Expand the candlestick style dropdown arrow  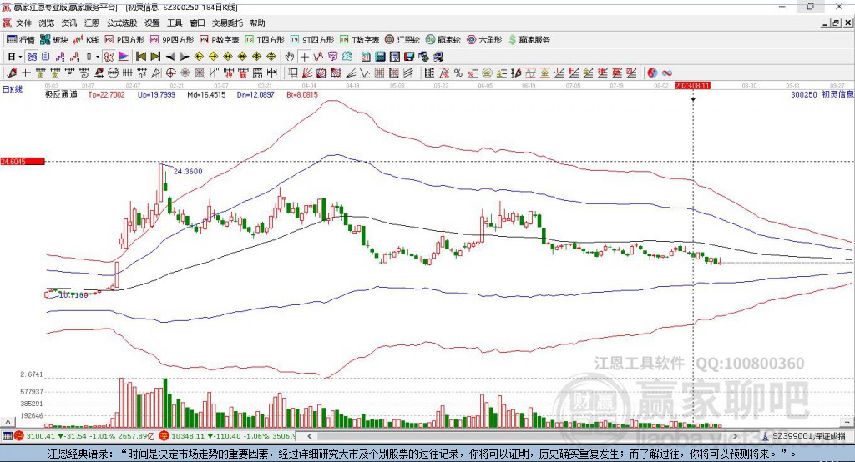point(98,57)
